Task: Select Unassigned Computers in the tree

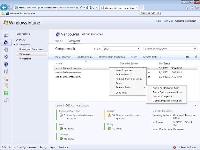Action: click(x=31, y=49)
